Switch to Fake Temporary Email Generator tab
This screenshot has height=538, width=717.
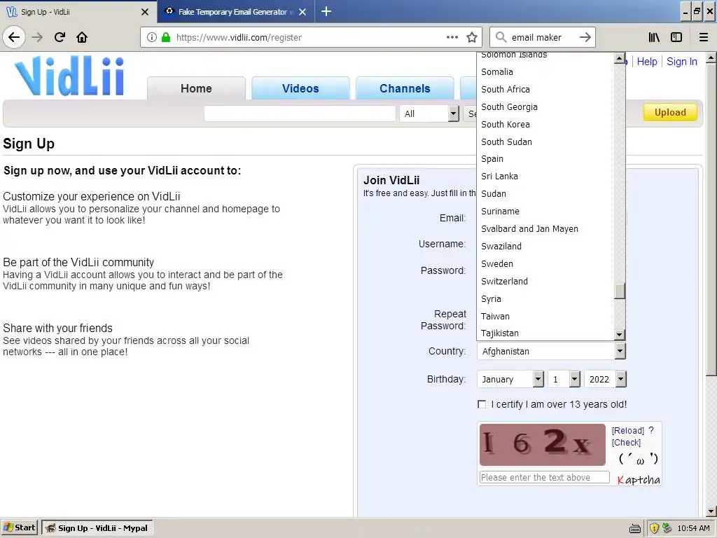click(x=236, y=12)
